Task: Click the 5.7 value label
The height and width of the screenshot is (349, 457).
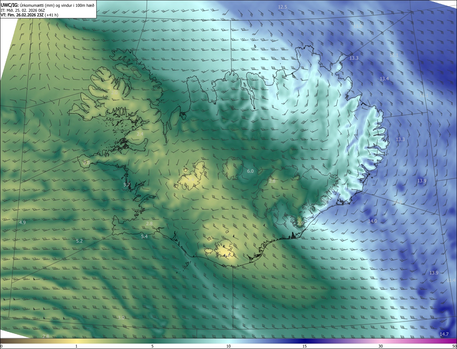Action: point(127,184)
